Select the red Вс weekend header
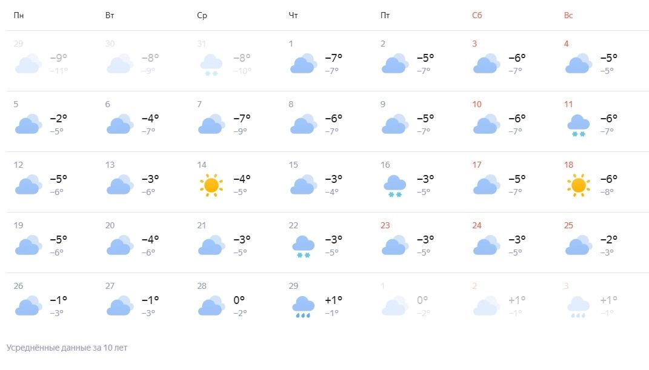649x370 pixels. 568,15
